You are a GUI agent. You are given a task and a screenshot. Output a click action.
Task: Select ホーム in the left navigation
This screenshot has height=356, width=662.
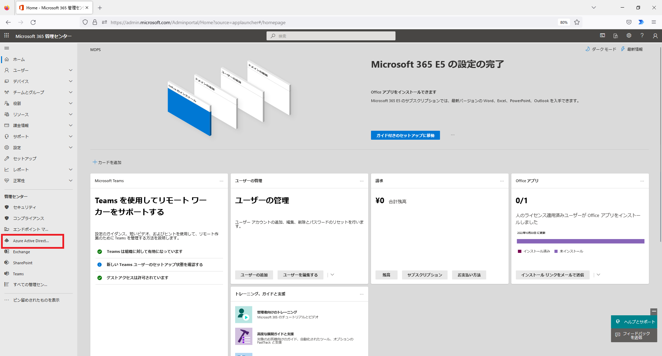click(19, 59)
